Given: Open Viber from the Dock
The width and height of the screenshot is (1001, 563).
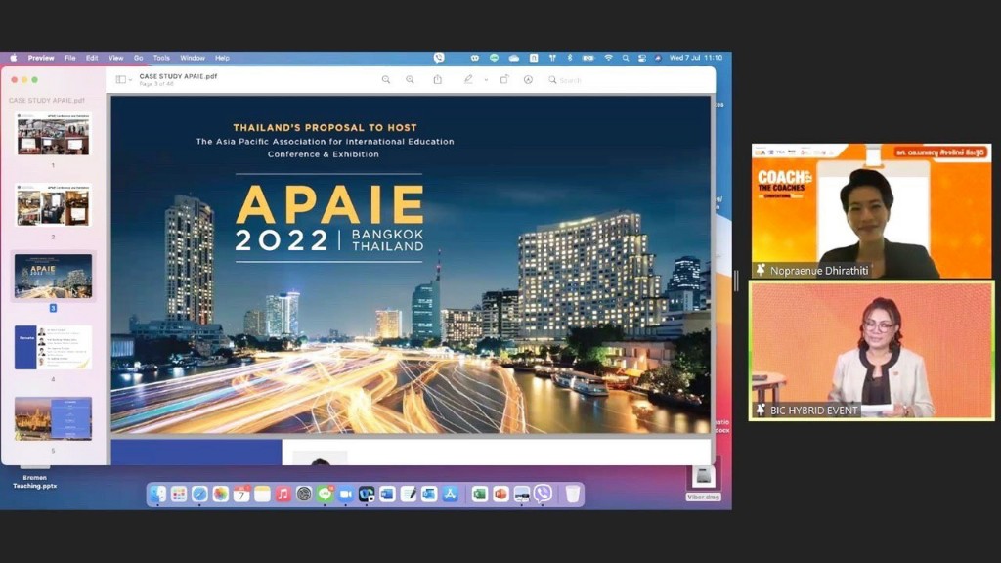Looking at the screenshot, I should click(x=543, y=494).
